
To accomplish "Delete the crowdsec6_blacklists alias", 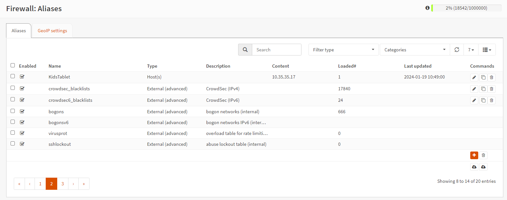I will click(492, 100).
